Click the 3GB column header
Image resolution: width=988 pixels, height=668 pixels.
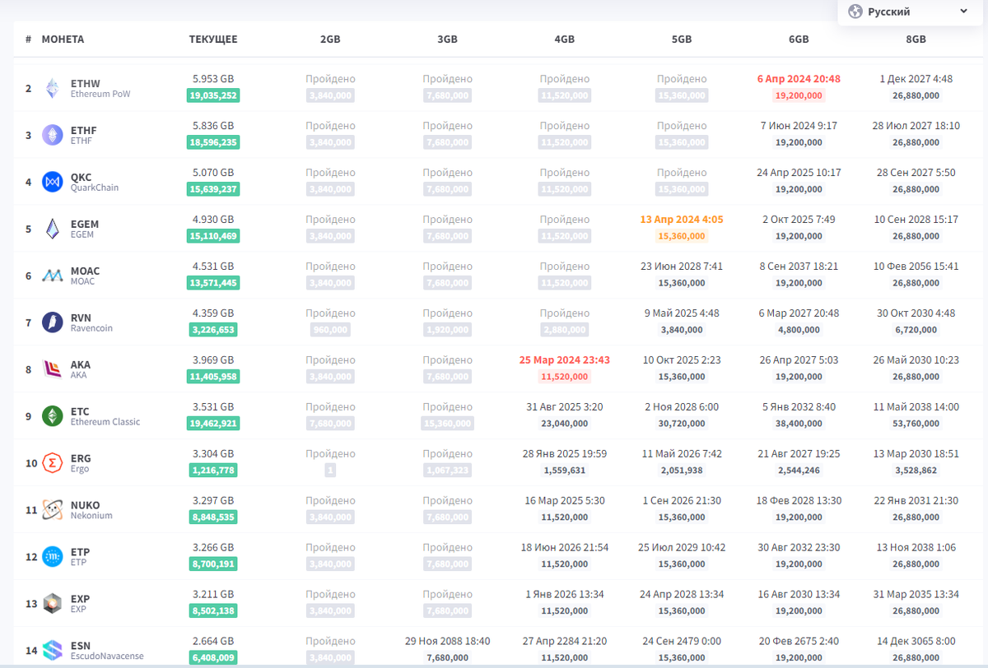click(x=447, y=39)
